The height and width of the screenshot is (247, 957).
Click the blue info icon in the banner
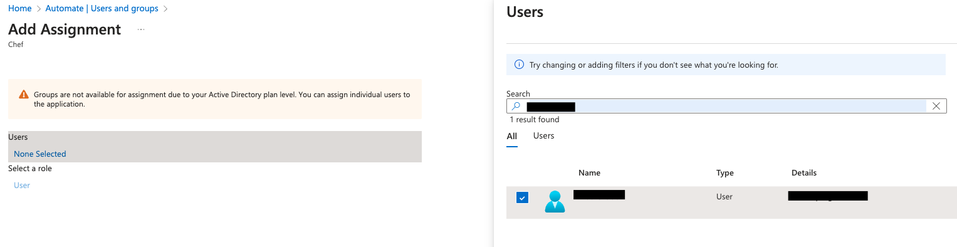coord(519,65)
